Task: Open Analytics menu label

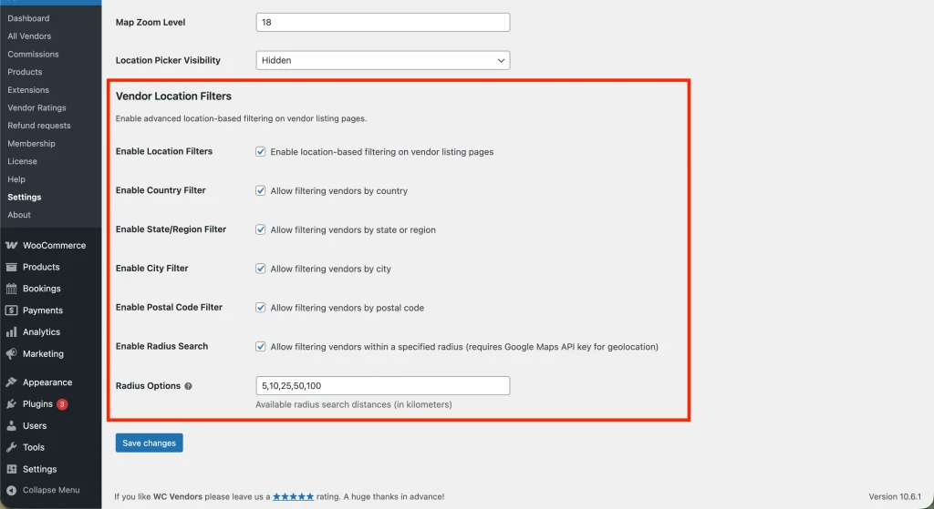Action: pos(42,331)
